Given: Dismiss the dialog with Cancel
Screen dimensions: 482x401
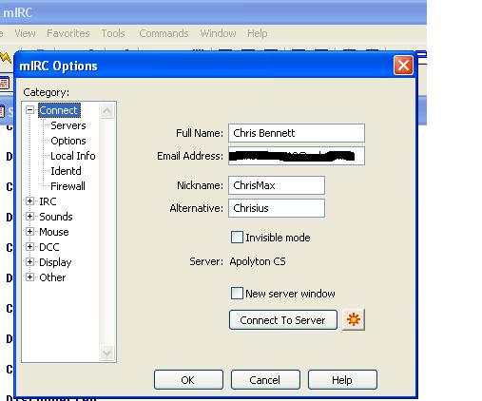Looking at the screenshot, I should click(265, 379).
